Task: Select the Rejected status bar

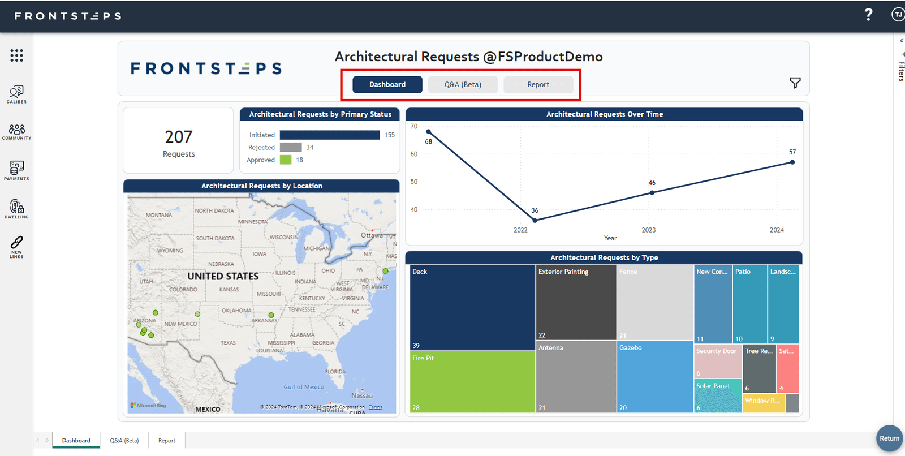Action: (x=291, y=147)
